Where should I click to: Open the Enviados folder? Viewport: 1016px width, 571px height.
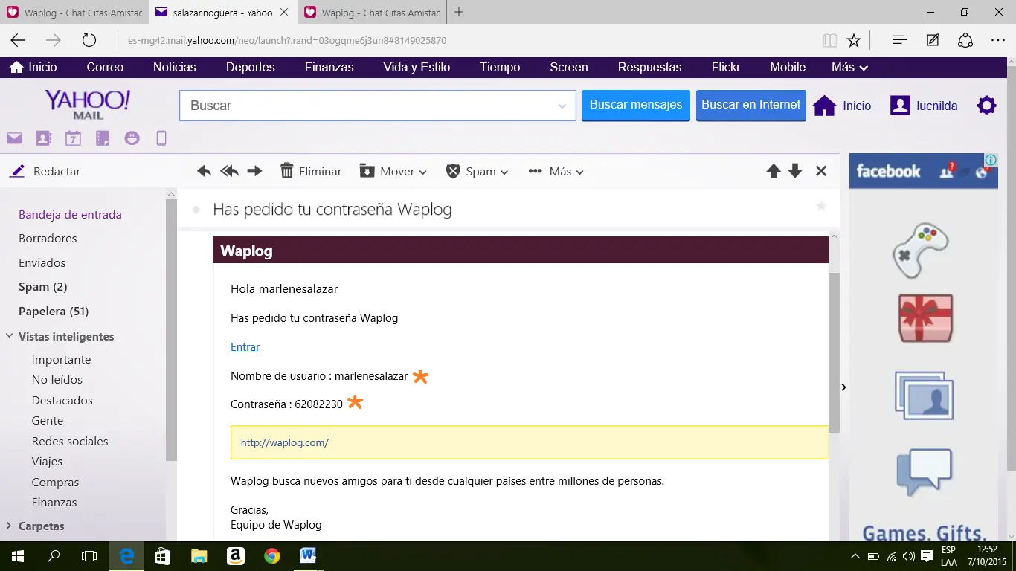coord(42,262)
